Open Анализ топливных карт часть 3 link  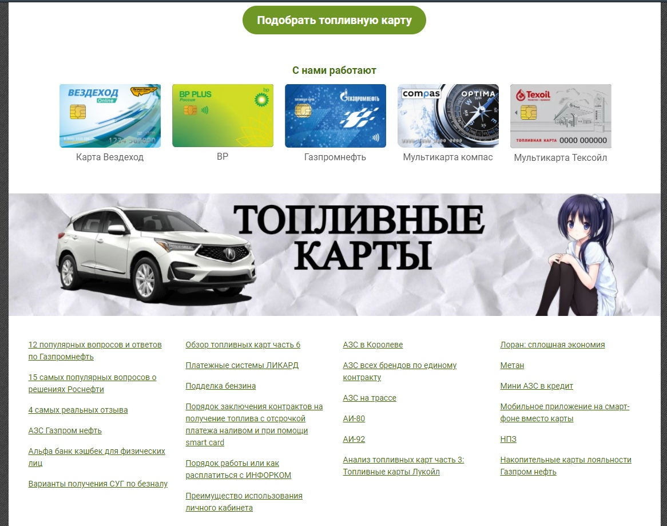tap(403, 465)
